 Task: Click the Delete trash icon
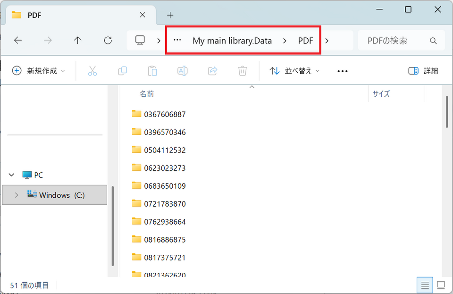tap(242, 71)
